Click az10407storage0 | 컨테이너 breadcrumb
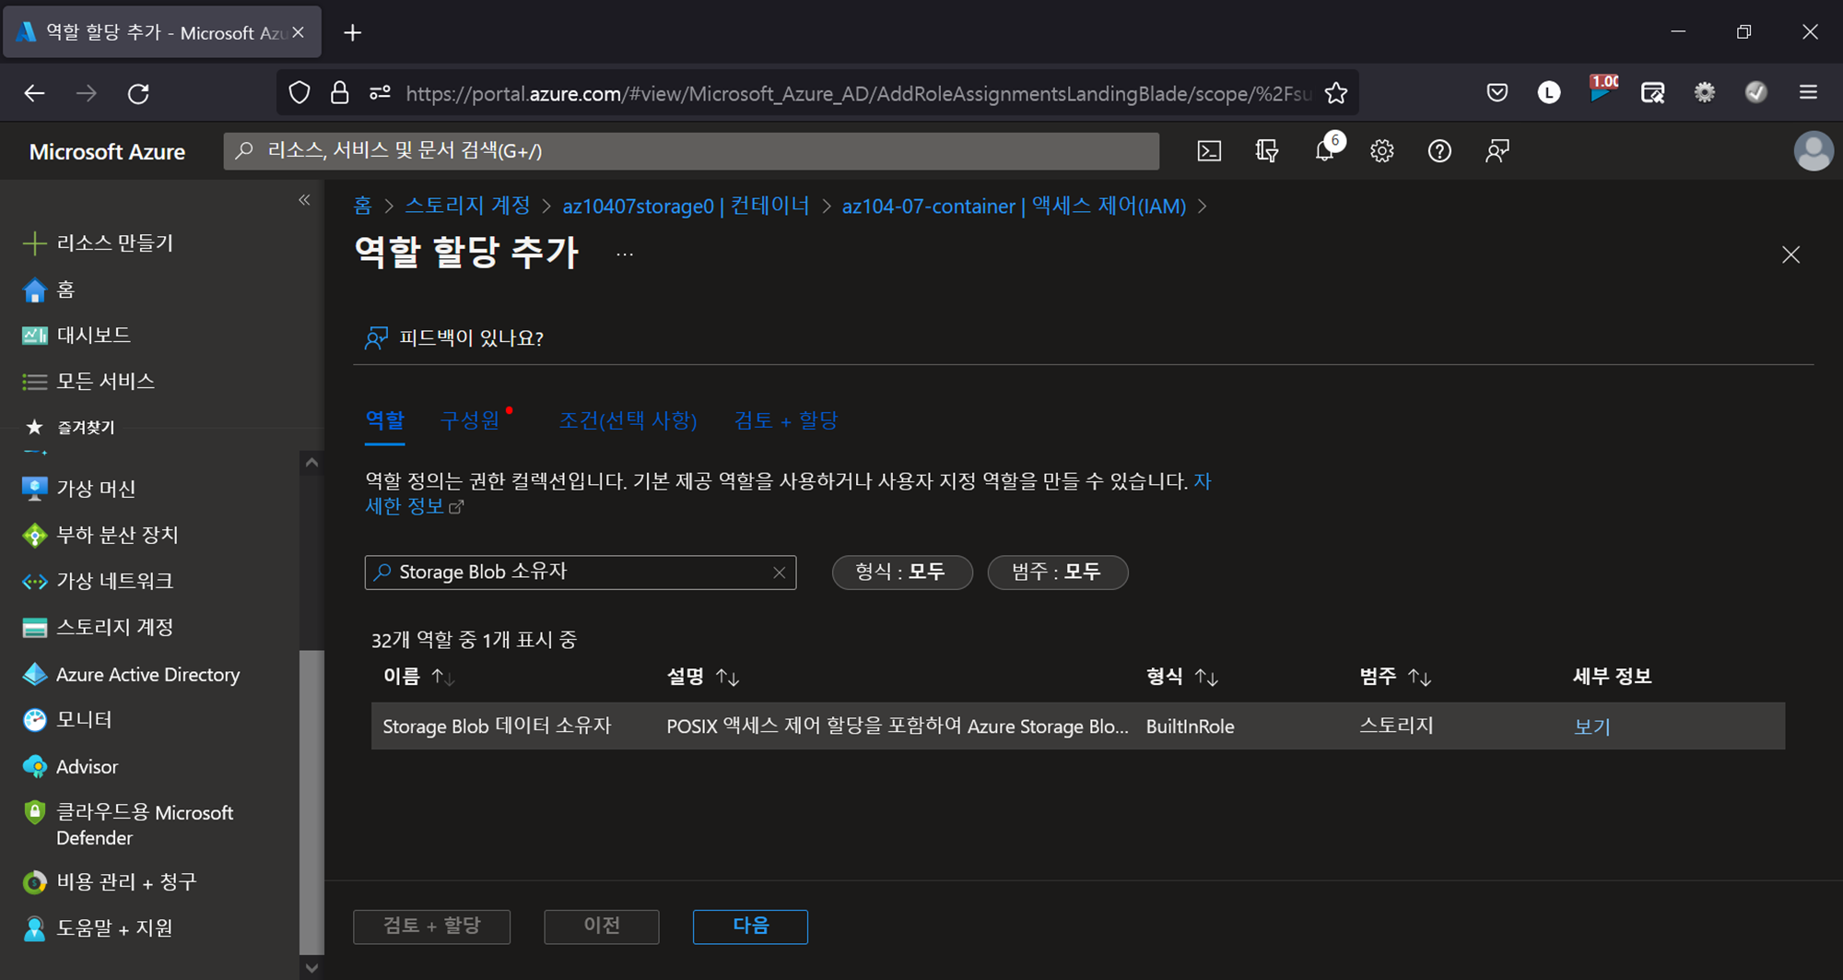The image size is (1843, 980). point(686,206)
